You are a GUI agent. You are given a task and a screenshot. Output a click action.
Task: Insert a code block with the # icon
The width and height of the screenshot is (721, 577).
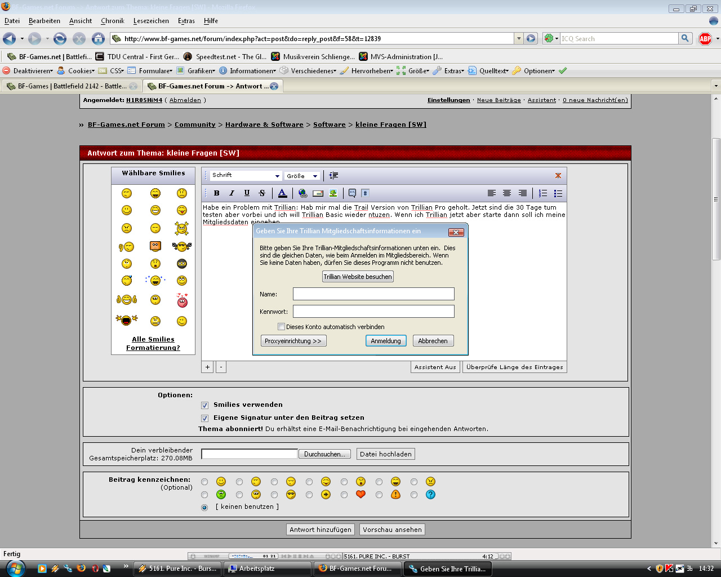point(365,193)
